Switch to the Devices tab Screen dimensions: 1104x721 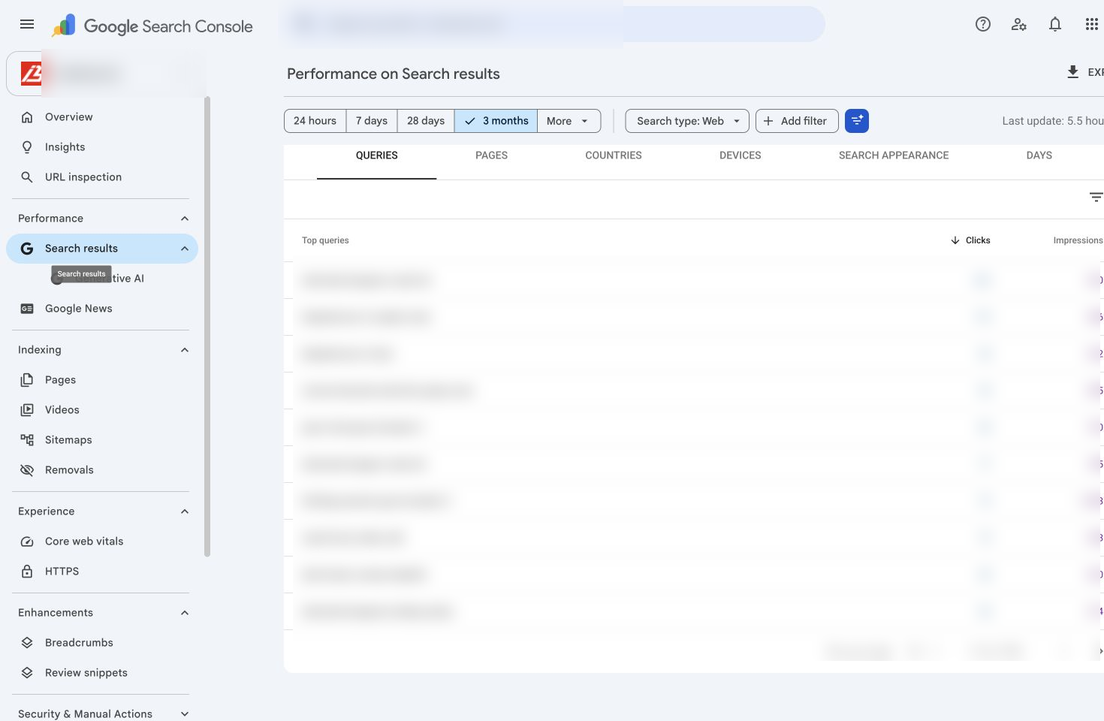740,155
